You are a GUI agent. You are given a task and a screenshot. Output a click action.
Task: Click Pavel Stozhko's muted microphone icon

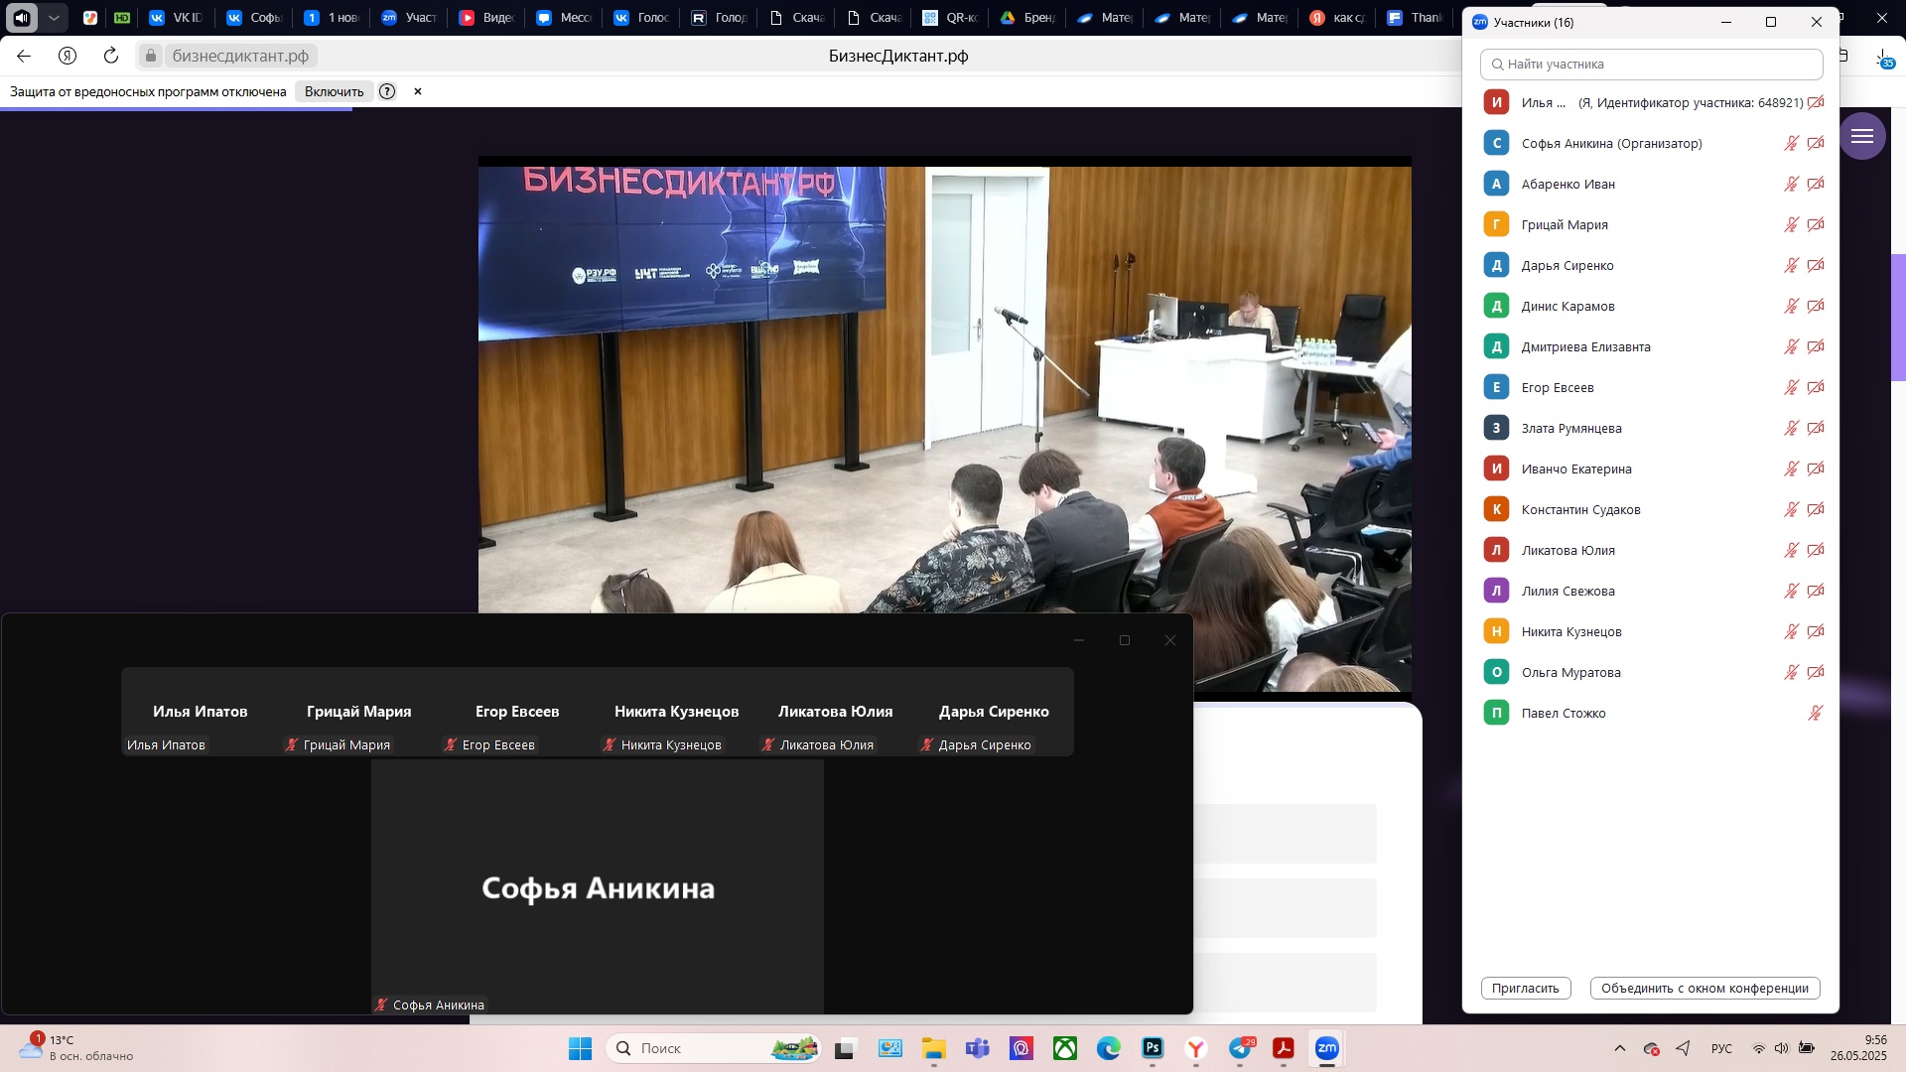click(x=1815, y=713)
